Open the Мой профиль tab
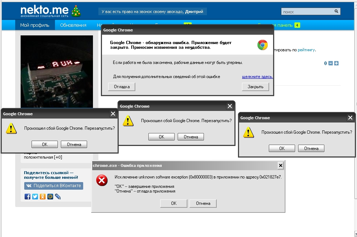 coord(35,25)
